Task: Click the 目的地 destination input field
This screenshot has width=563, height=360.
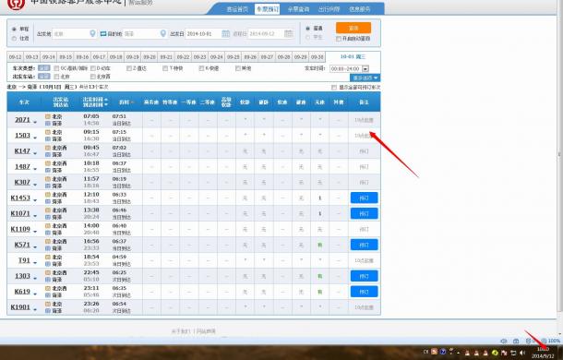Action: tap(145, 34)
